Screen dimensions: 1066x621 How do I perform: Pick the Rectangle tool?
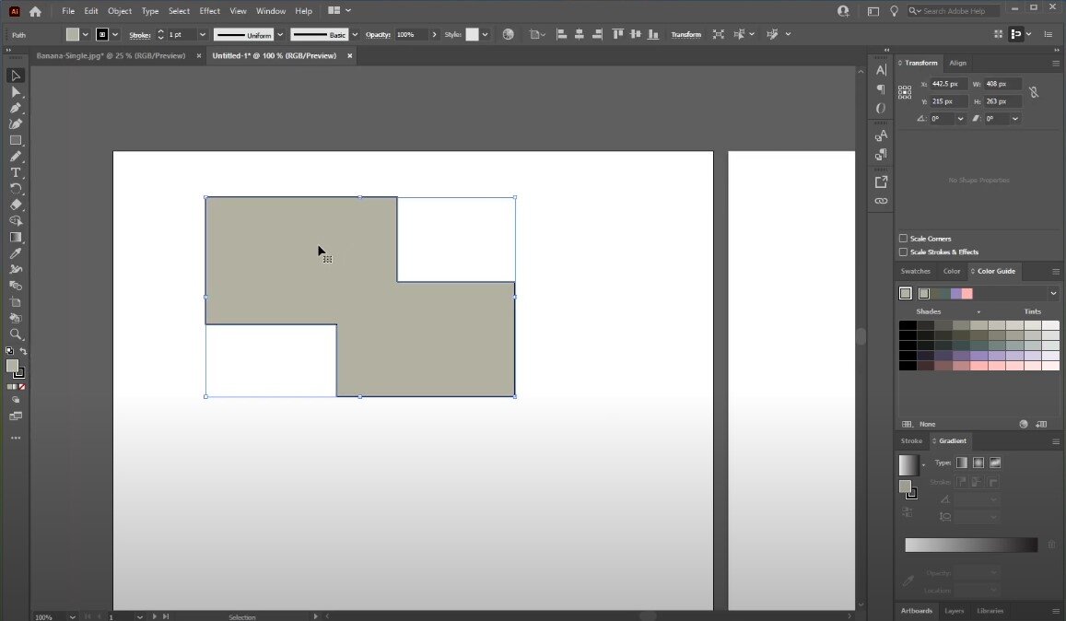point(16,140)
